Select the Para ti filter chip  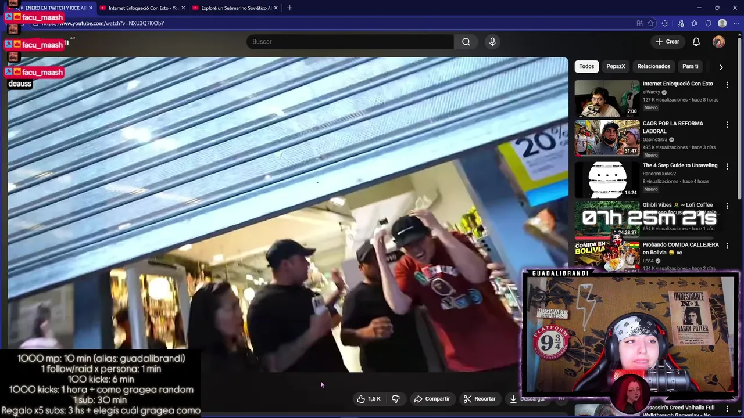click(x=691, y=66)
